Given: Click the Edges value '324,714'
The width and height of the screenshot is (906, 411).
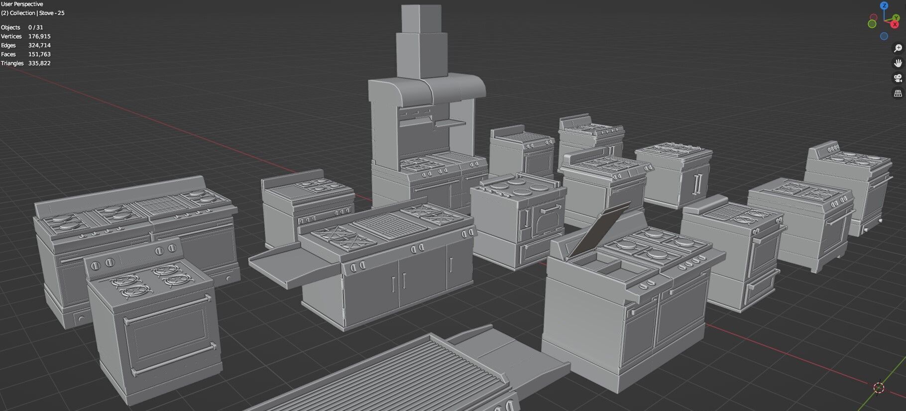Looking at the screenshot, I should [39, 45].
